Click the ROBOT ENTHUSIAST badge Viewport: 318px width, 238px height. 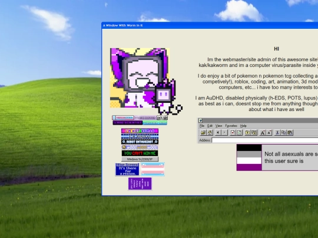(x=140, y=142)
